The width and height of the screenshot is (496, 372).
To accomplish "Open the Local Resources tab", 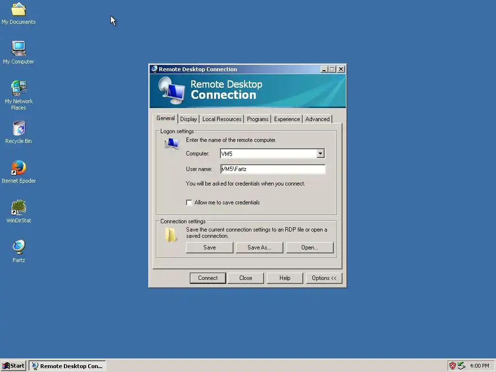I will click(x=222, y=119).
